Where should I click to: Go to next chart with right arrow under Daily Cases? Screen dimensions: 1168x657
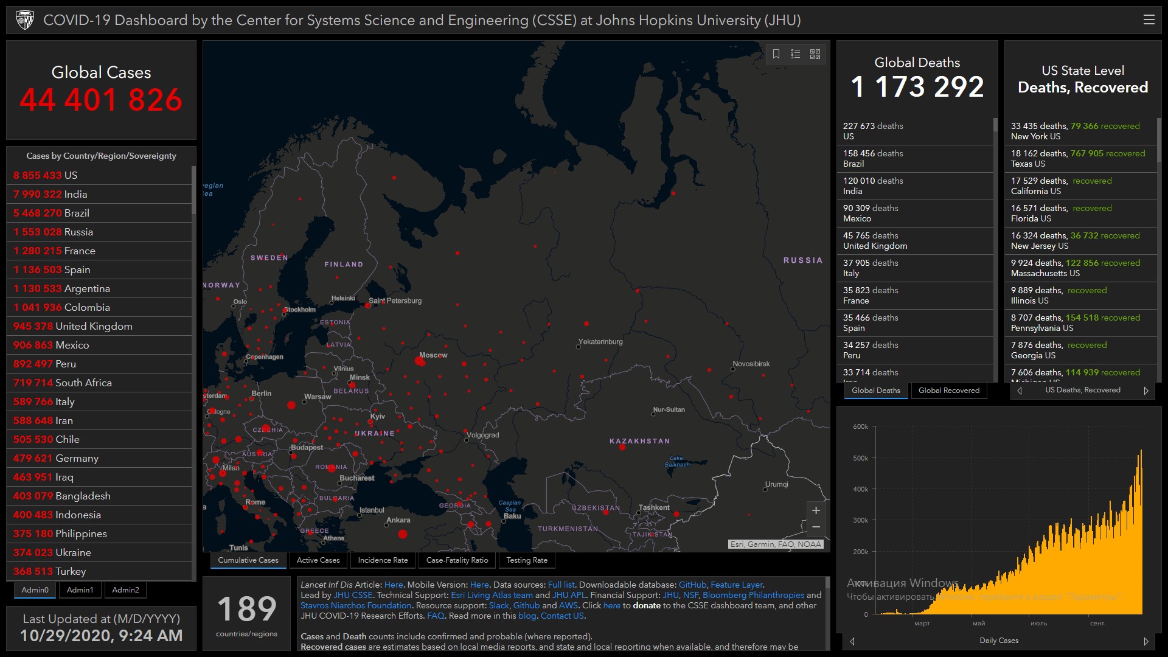point(1145,641)
